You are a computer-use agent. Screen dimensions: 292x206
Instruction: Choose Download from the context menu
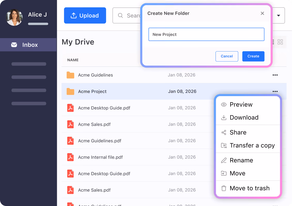248,117
